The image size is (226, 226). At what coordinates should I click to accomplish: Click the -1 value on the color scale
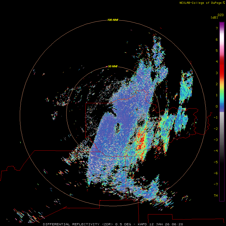click(216, 118)
